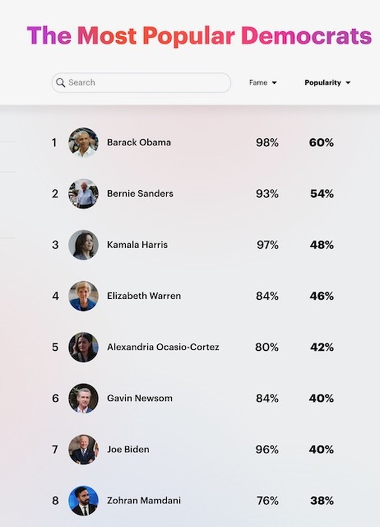Click Kamala Harris' avatar thumbnail
This screenshot has width=380, height=527.
(83, 245)
